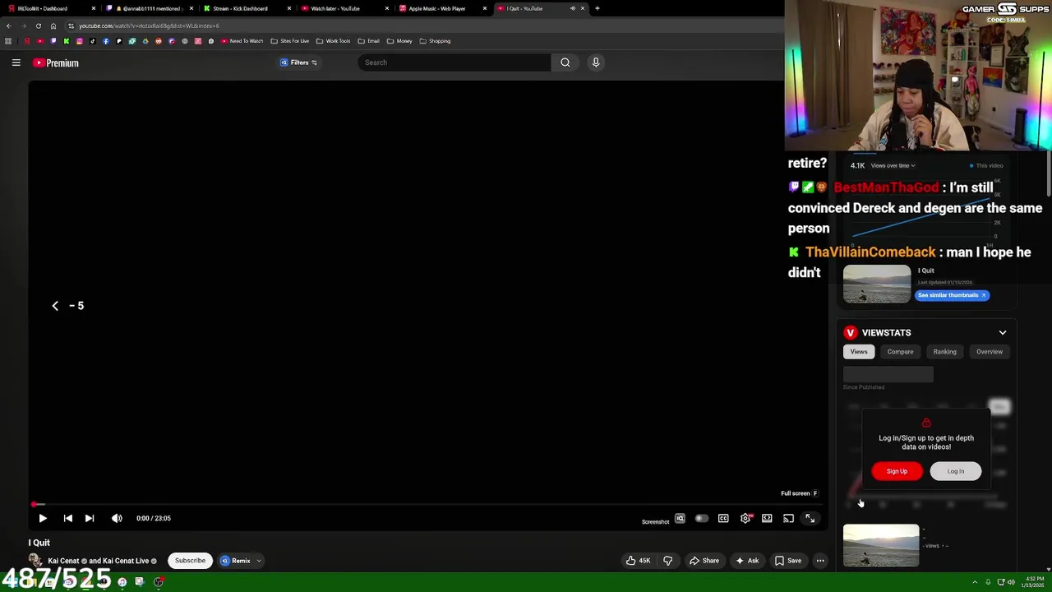The image size is (1052, 592).
Task: Open the search Filters dropdown
Action: (x=298, y=62)
